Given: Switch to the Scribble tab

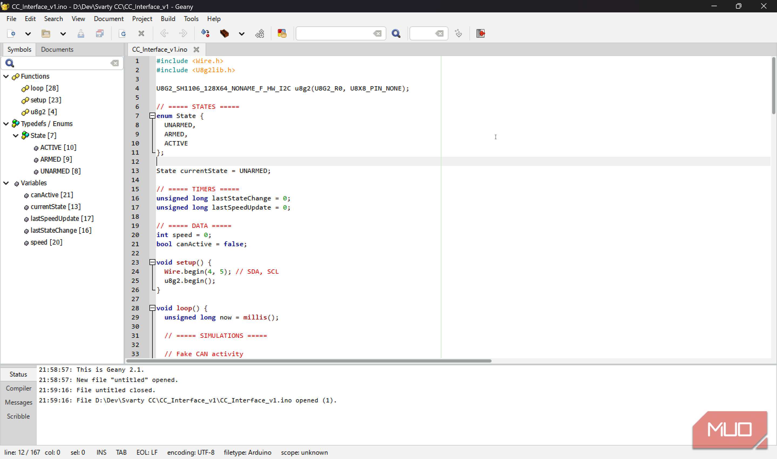Looking at the screenshot, I should (18, 416).
